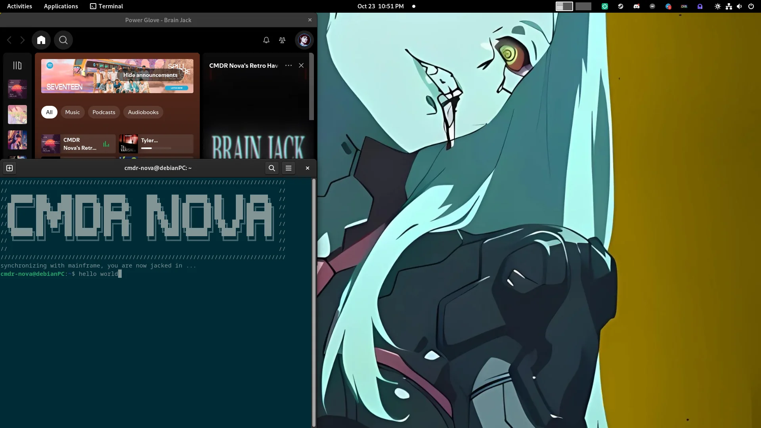Click the Steam tray icon
761x428 pixels.
coord(621,6)
